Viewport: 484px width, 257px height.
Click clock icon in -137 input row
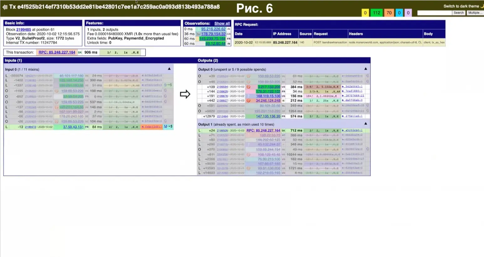coord(57,107)
